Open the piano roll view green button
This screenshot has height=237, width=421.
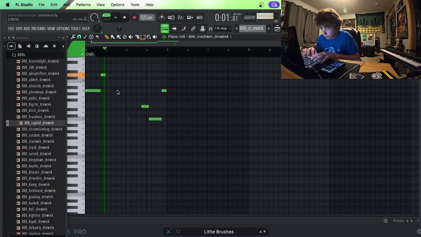(x=165, y=29)
